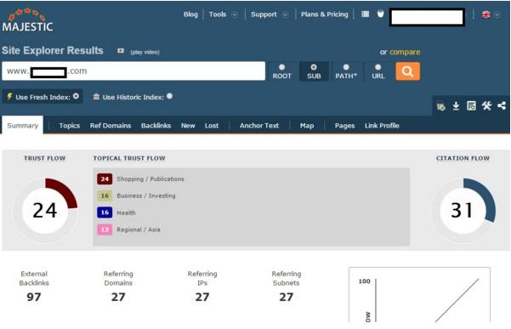Viewport: 511px width, 329px height.
Task: Click the compare link
Action: tap(405, 52)
